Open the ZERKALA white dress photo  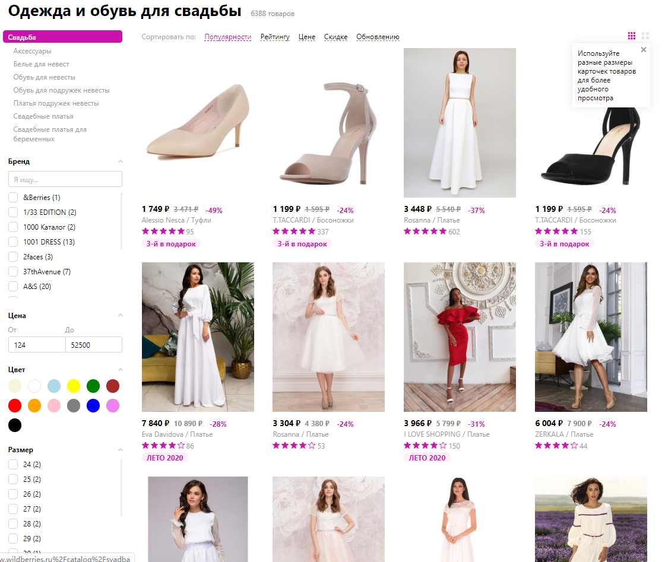point(591,337)
